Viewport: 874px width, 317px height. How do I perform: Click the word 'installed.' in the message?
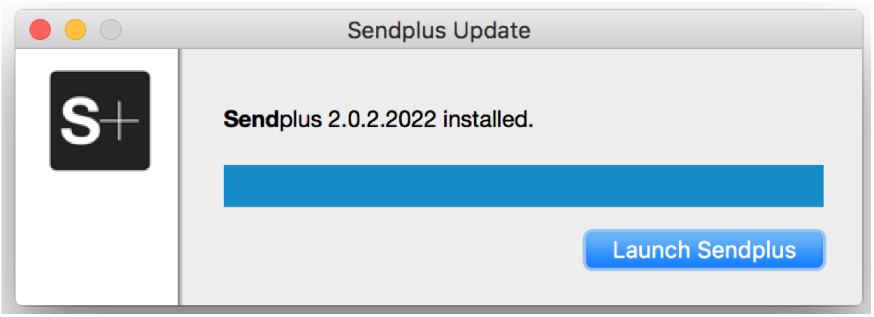coord(489,120)
